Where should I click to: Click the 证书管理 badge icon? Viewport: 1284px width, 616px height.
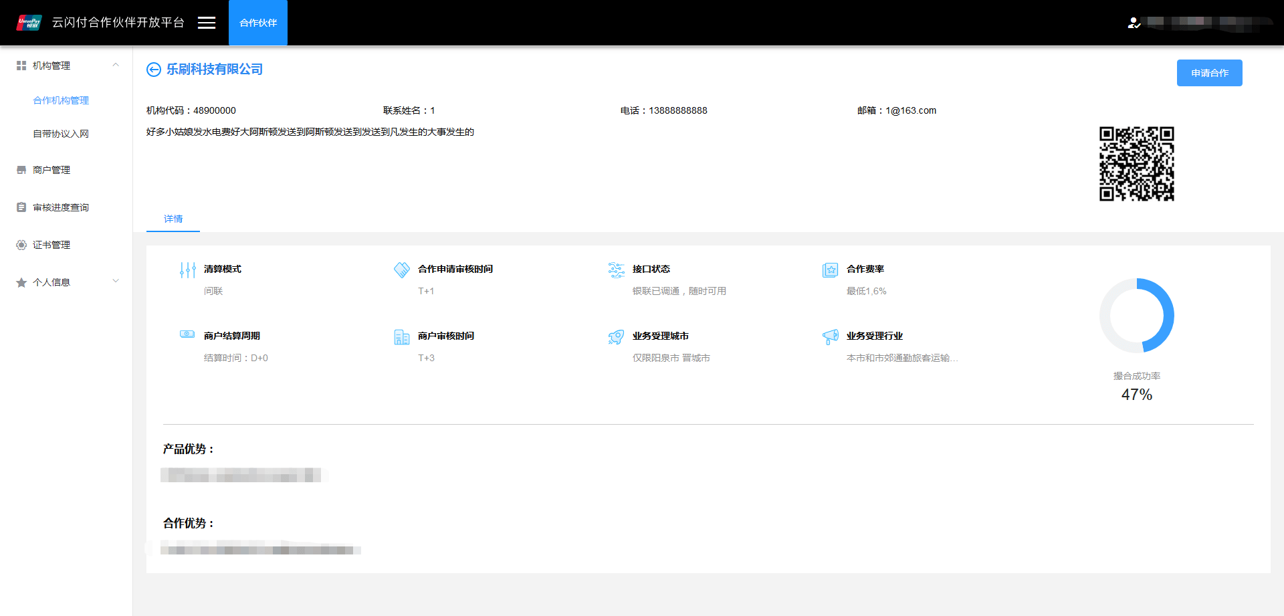pos(21,245)
